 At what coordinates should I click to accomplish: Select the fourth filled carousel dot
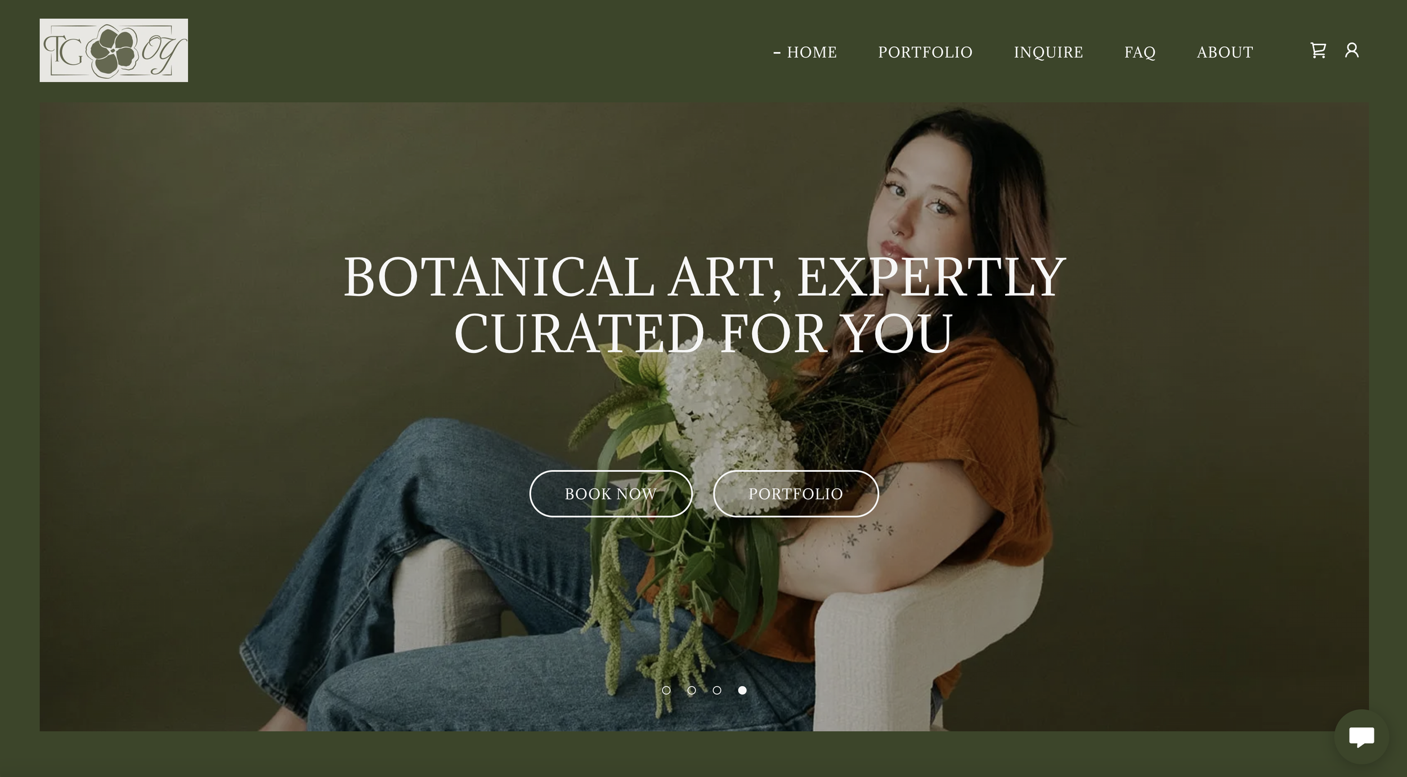click(x=742, y=690)
